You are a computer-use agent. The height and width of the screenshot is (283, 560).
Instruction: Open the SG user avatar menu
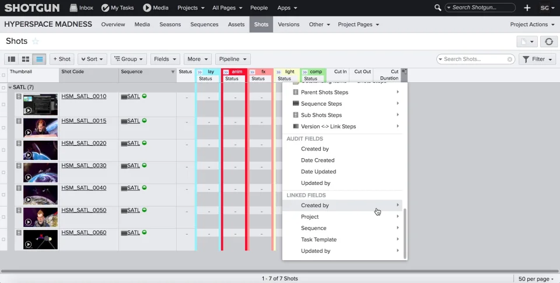[x=547, y=8]
